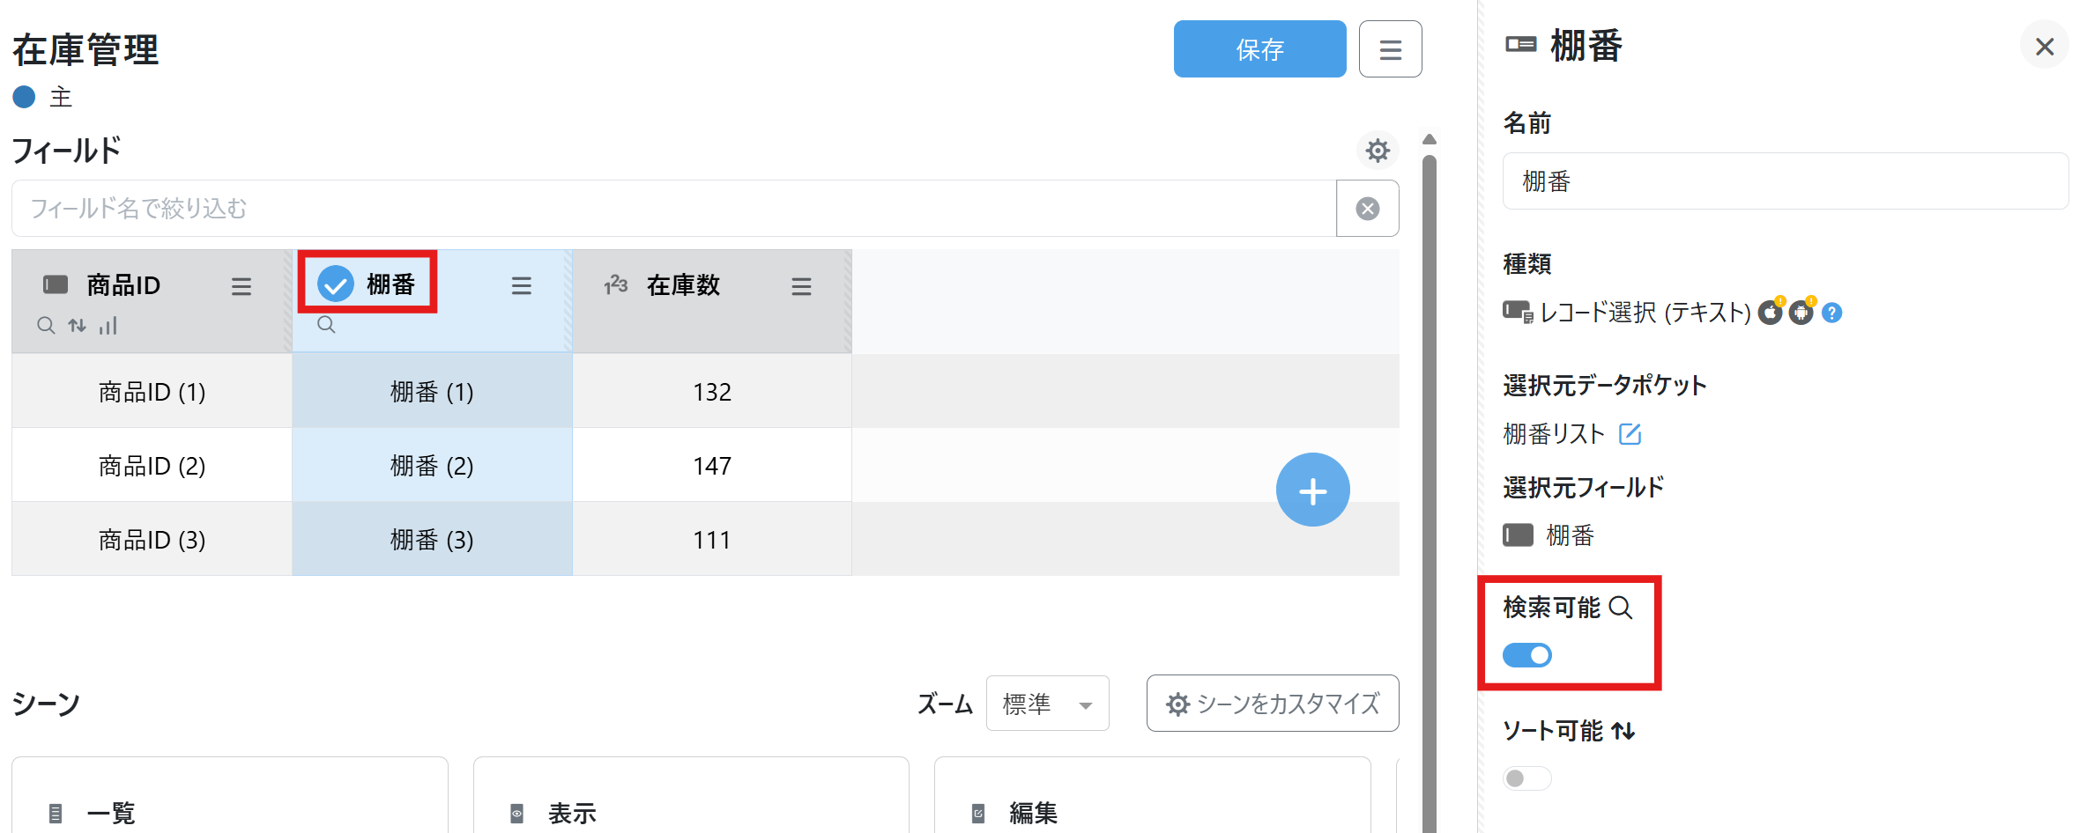Open the 商品ID column menu
Viewport: 2087px width, 833px height.
(x=241, y=286)
